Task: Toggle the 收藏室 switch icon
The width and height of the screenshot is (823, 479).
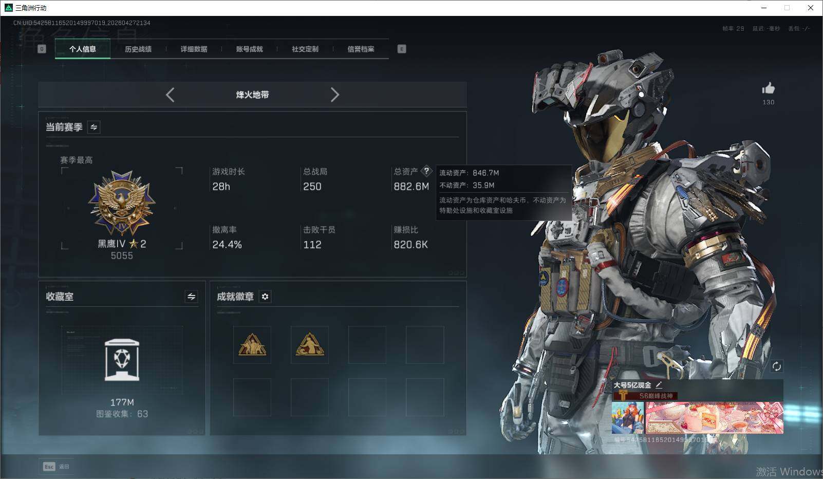Action: pyautogui.click(x=191, y=297)
